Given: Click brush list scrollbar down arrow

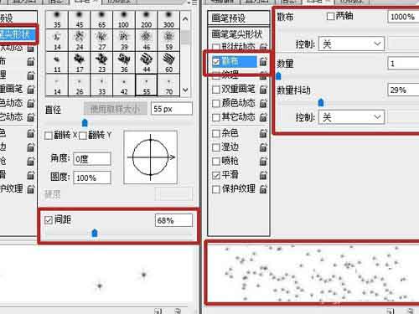Looking at the screenshot, I should pos(185,90).
